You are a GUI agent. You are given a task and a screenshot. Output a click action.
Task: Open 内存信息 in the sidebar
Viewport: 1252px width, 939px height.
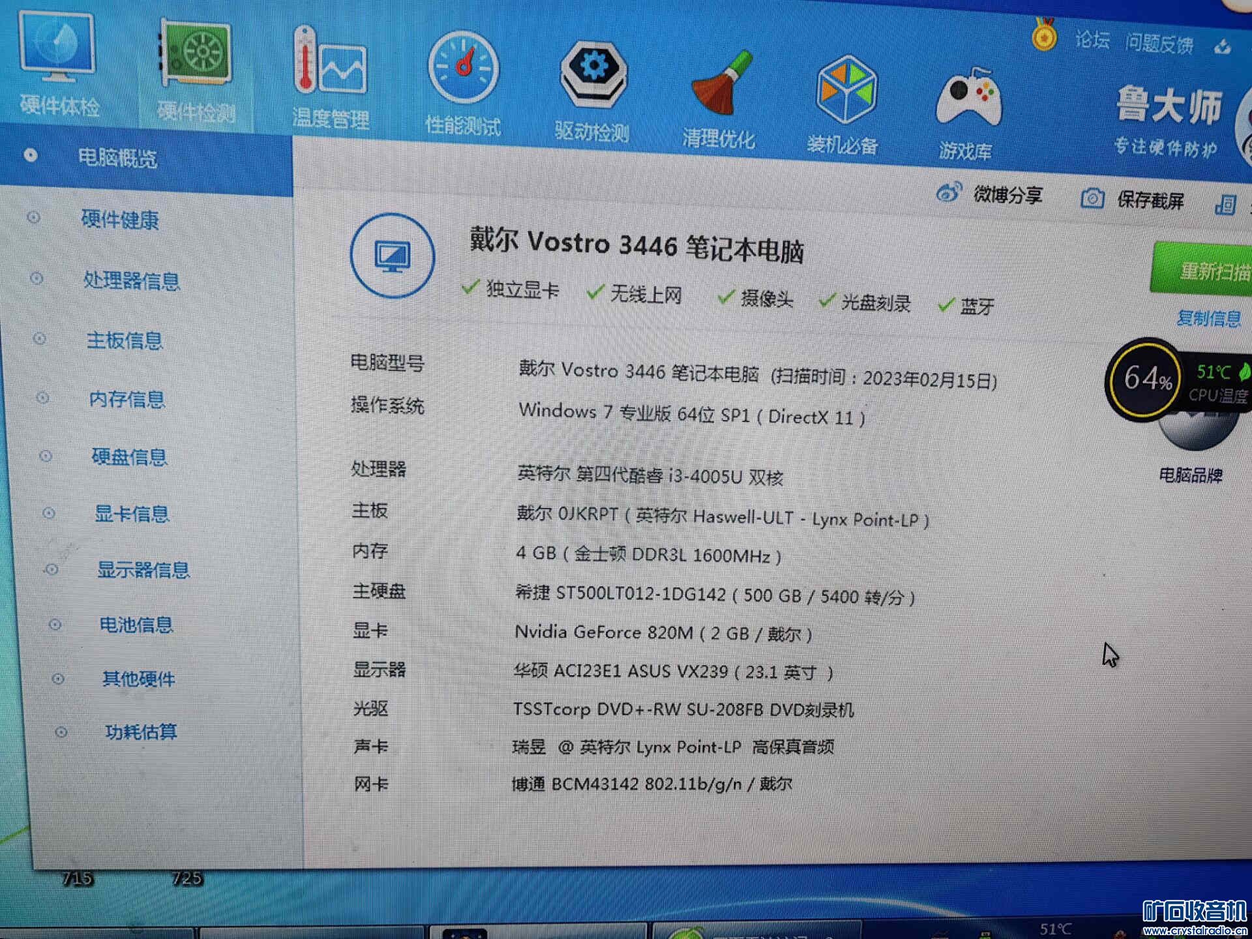127,399
